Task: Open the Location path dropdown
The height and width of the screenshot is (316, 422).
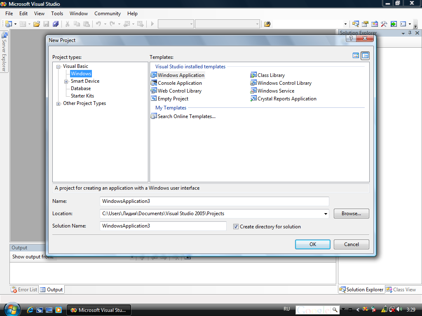Action: tap(326, 214)
